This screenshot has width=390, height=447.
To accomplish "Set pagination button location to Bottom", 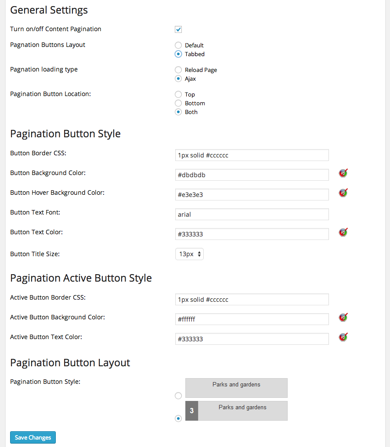I will 178,103.
